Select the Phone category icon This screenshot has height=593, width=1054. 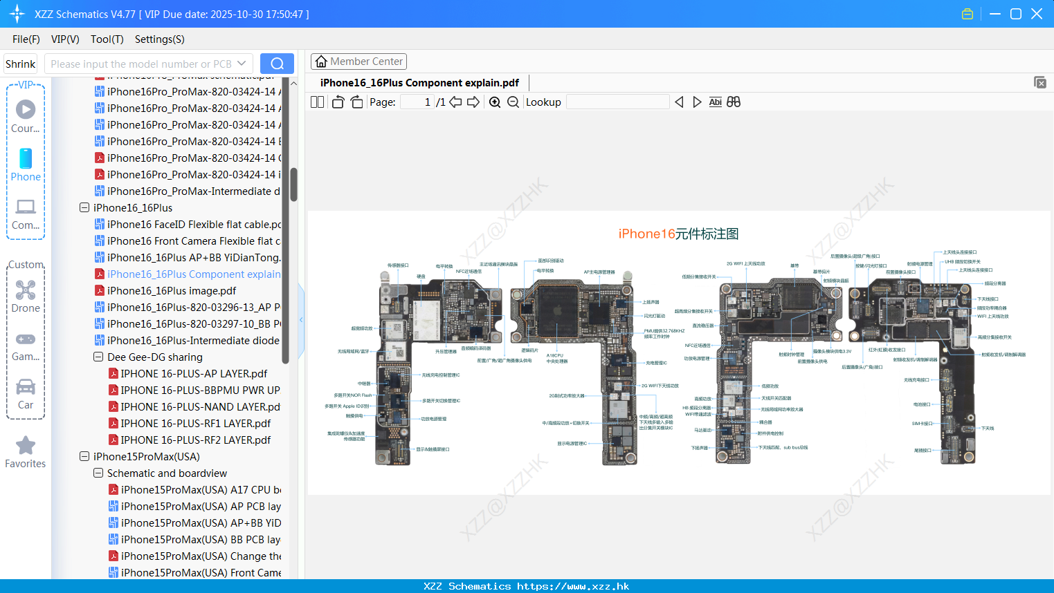(x=26, y=164)
